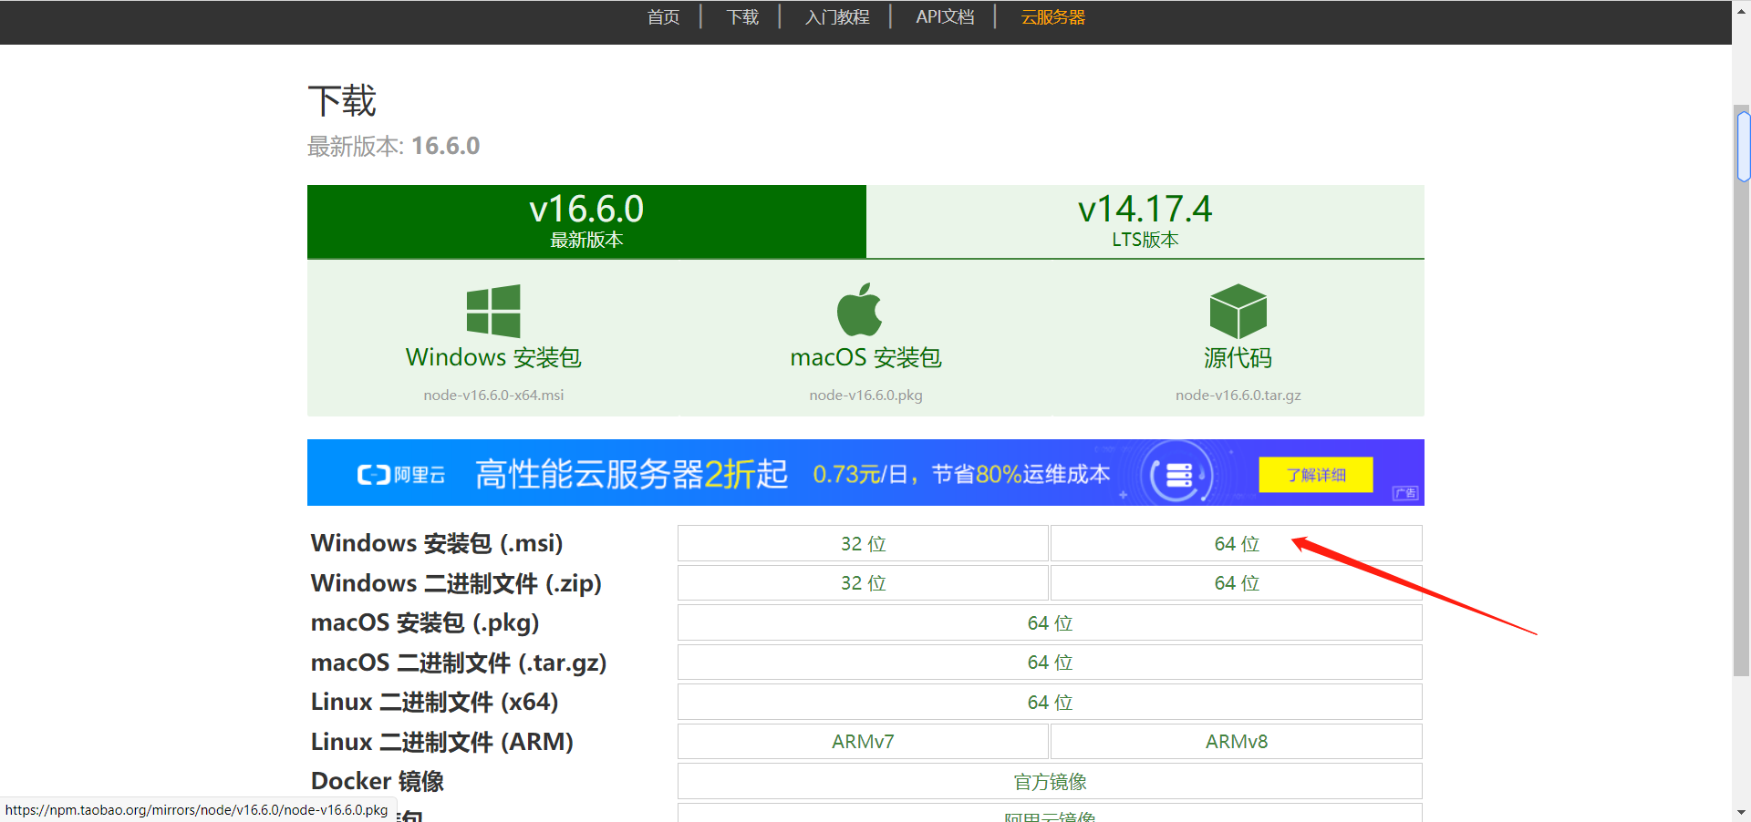Screen dimensions: 1751x822
Task: Visit the 云服务器 nav link
Action: [x=1053, y=17]
